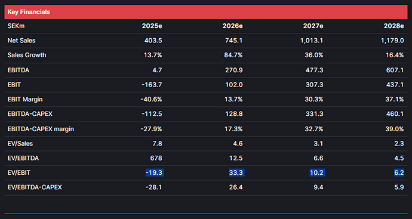Click Net Sales value 745.1
This screenshot has height=219, width=412.
[x=234, y=41]
